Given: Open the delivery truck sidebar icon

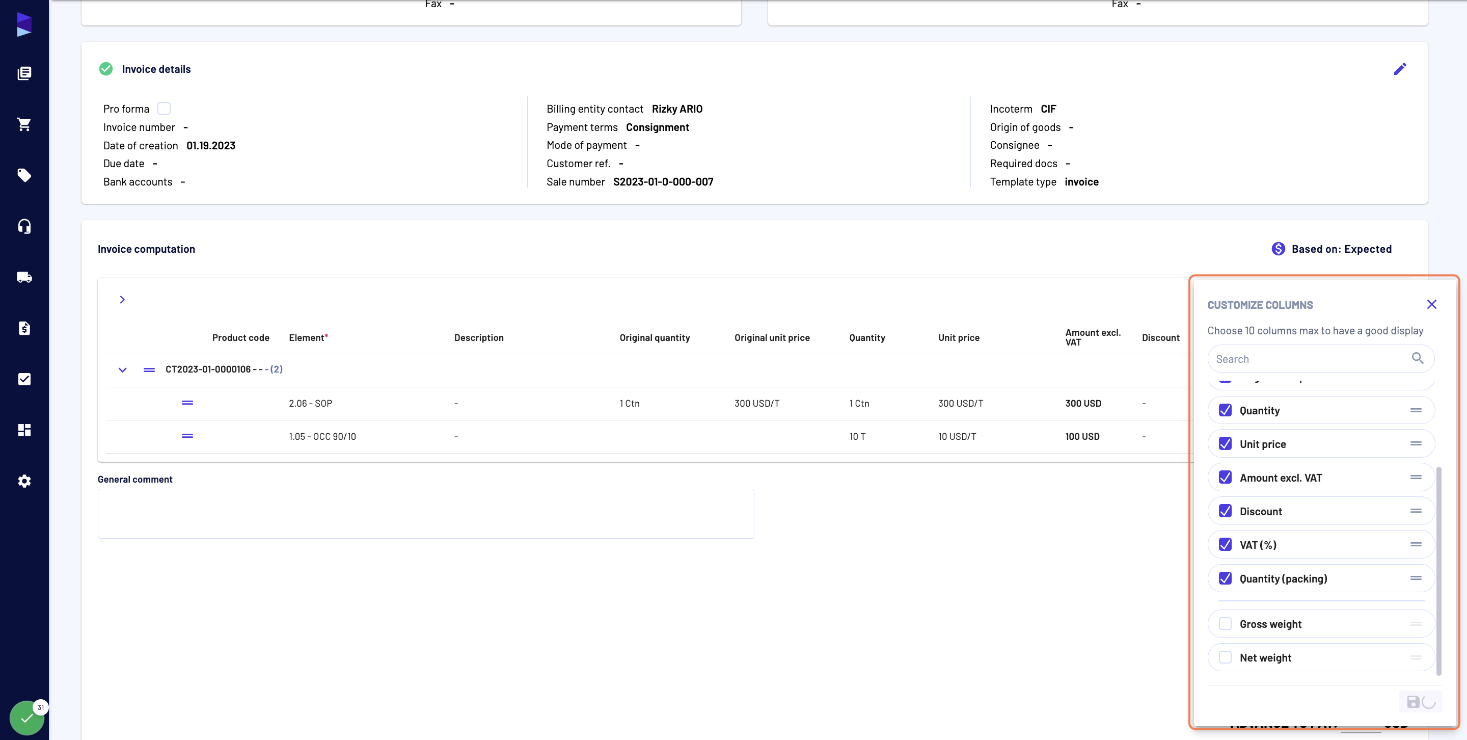Looking at the screenshot, I should [24, 277].
